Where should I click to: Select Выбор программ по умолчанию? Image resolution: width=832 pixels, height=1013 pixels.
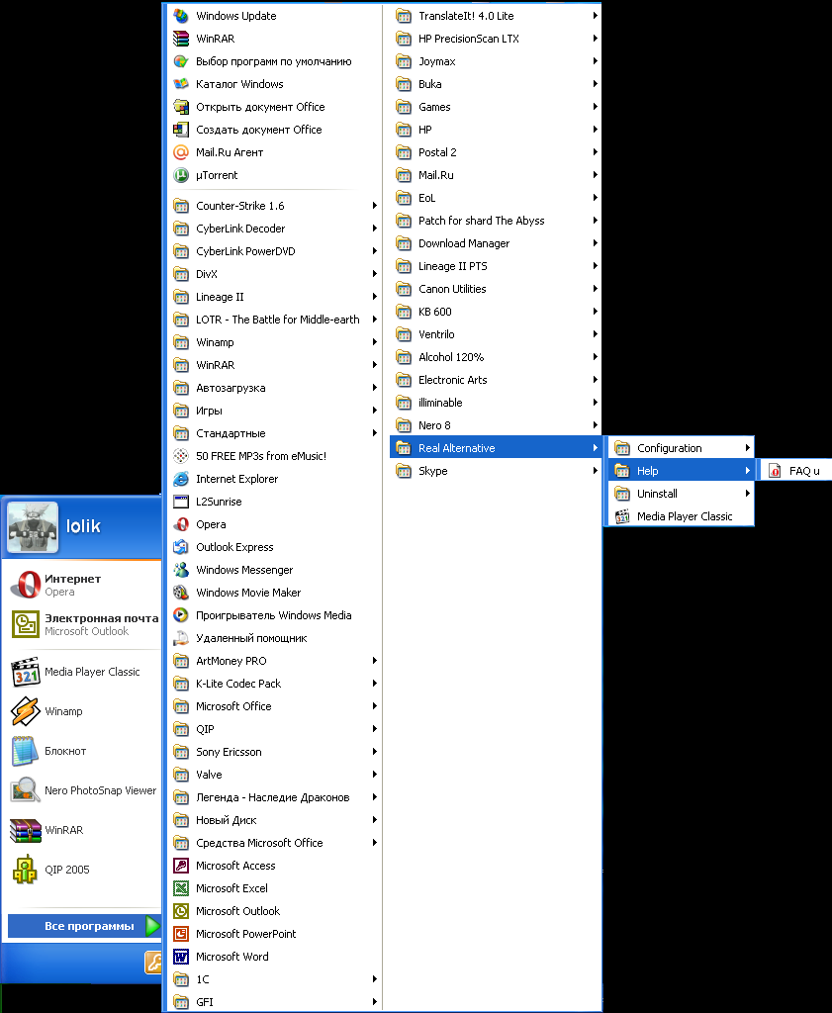[275, 61]
